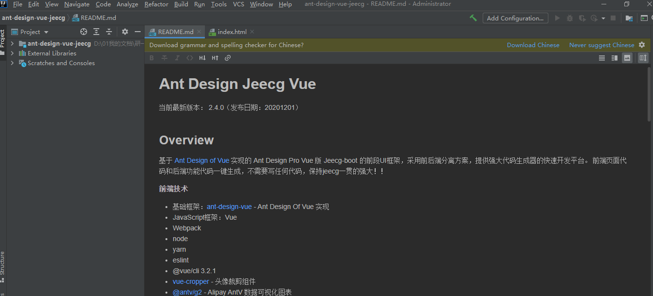Open the @antv/g2 link

(x=187, y=292)
